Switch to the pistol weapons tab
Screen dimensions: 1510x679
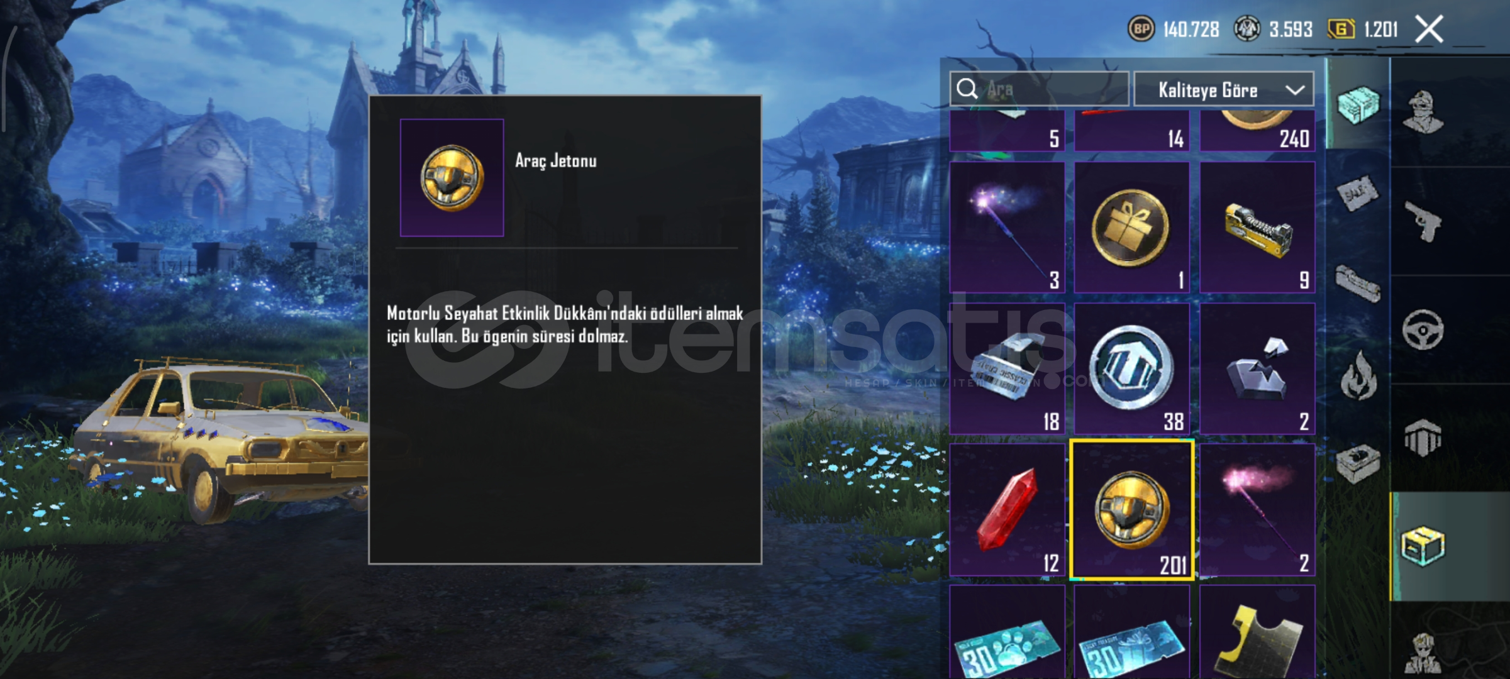click(1423, 221)
